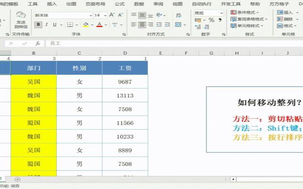Image resolution: width=303 pixels, height=189 pixels.
Task: Expand the borders dropdown arrow
Action: [77, 25]
